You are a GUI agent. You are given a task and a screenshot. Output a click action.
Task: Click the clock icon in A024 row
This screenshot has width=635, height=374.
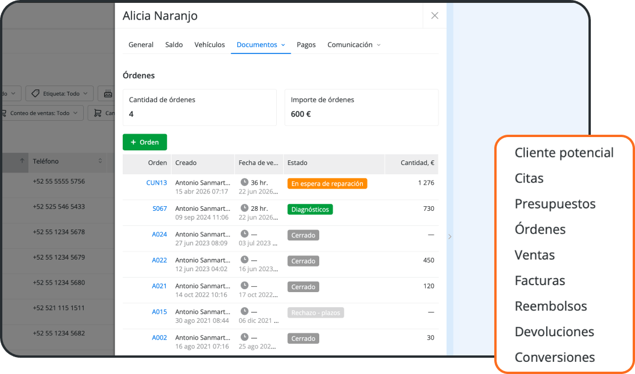tap(244, 233)
